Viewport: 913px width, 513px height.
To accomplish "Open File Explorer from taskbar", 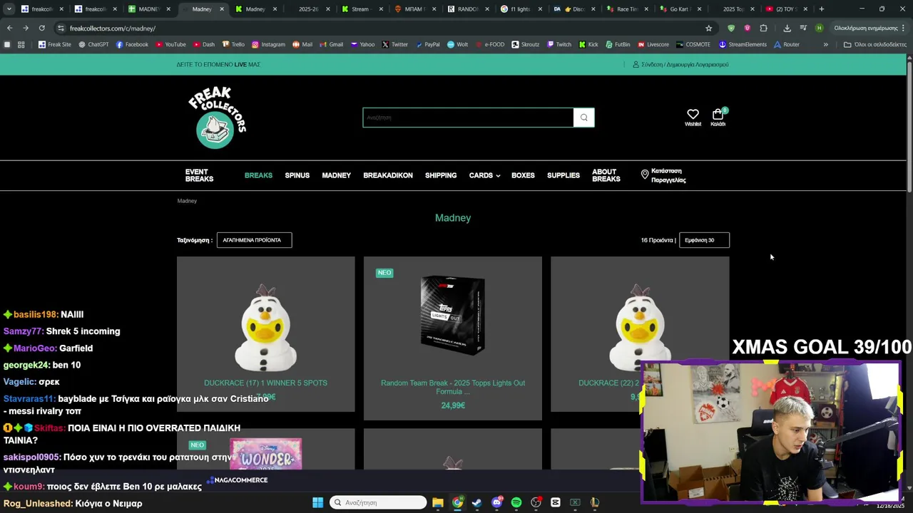I will (438, 502).
